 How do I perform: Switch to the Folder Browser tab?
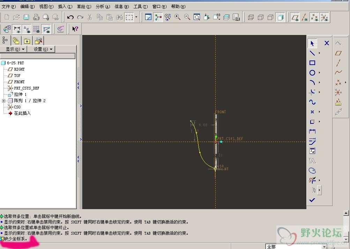(x=16, y=41)
